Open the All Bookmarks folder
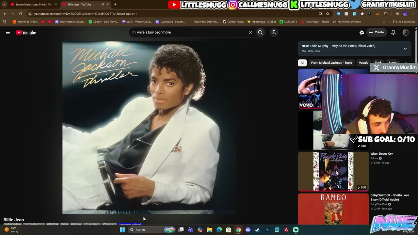 coord(404,22)
